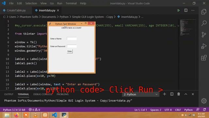This screenshot has width=209, height=118.
Task: Focus the Enter an Password field
Action: pos(72,46)
